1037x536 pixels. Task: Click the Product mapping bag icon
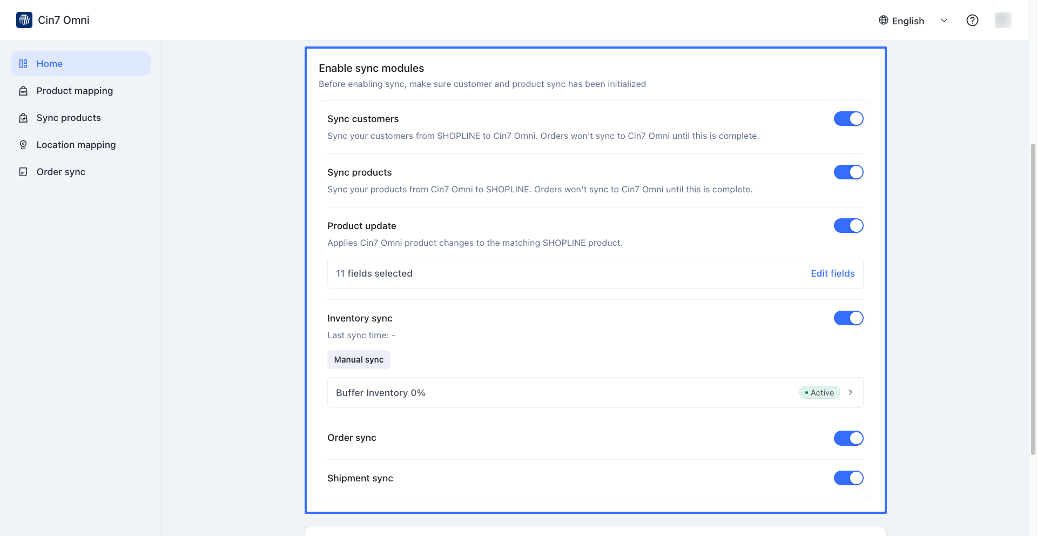pos(23,91)
